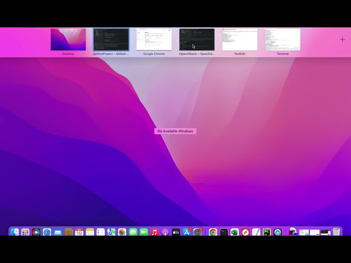
Task: Open App Store from the Dock
Action: [x=186, y=232]
